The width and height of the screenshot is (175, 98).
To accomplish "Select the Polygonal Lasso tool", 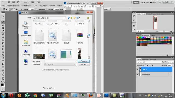I will pyautogui.click(x=3, y=22).
